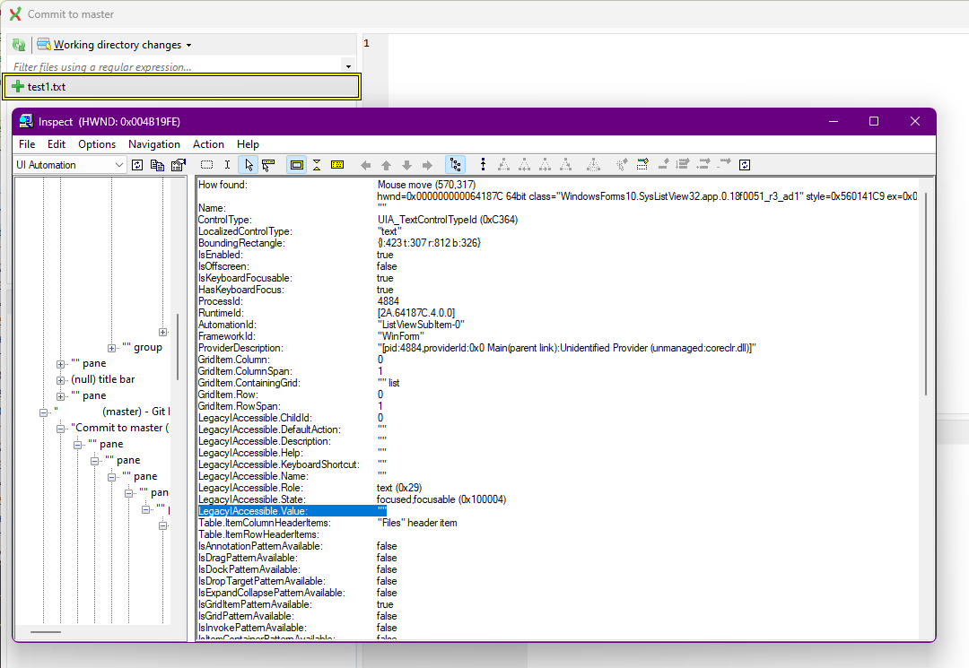The height and width of the screenshot is (668, 969).
Task: Select the ProviderDescription property row
Action: [x=477, y=348]
